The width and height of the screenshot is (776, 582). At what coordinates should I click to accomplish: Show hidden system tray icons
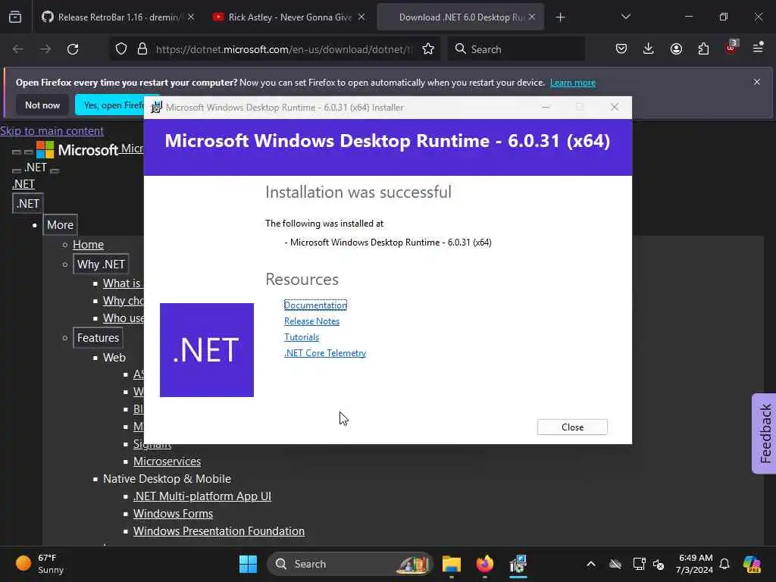(x=591, y=564)
